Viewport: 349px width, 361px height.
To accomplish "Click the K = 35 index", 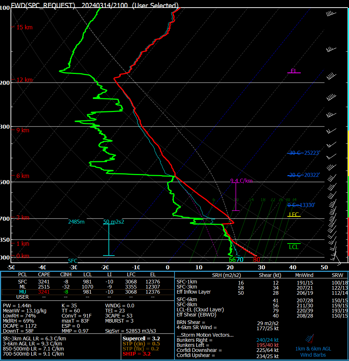I will [69, 306].
